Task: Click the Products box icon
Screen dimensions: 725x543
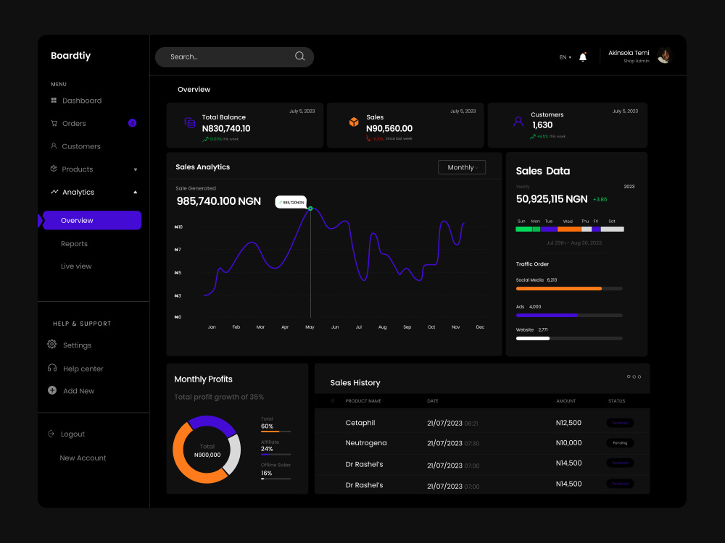Action: pyautogui.click(x=54, y=169)
